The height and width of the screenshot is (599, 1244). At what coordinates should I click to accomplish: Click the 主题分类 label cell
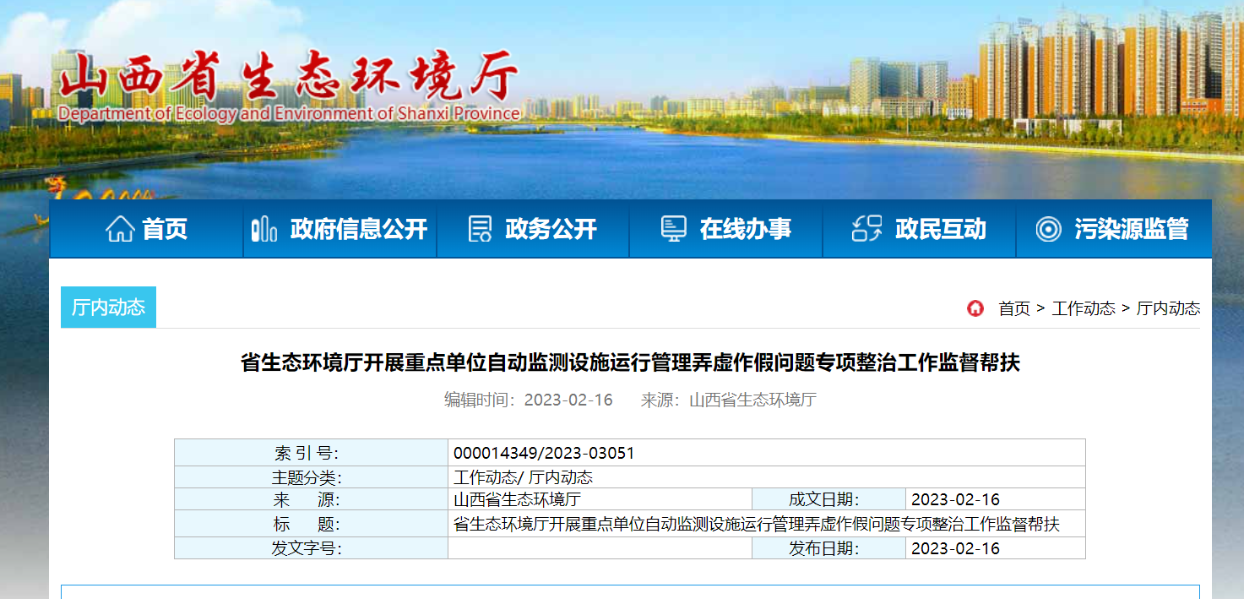click(x=311, y=477)
